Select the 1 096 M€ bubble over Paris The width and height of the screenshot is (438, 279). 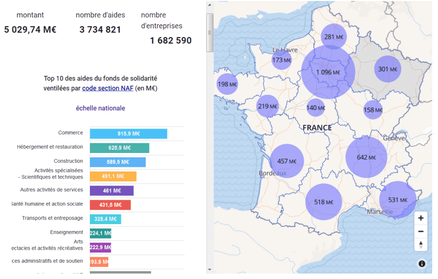point(328,72)
